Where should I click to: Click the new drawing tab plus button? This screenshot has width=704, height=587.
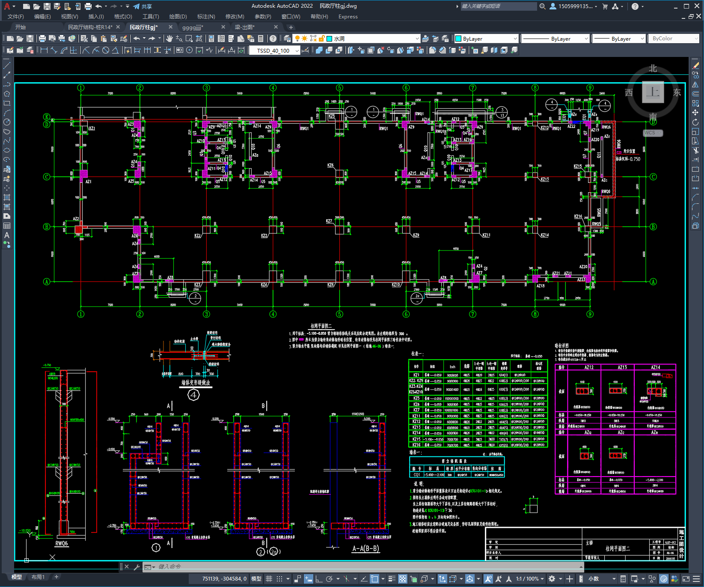coord(291,27)
